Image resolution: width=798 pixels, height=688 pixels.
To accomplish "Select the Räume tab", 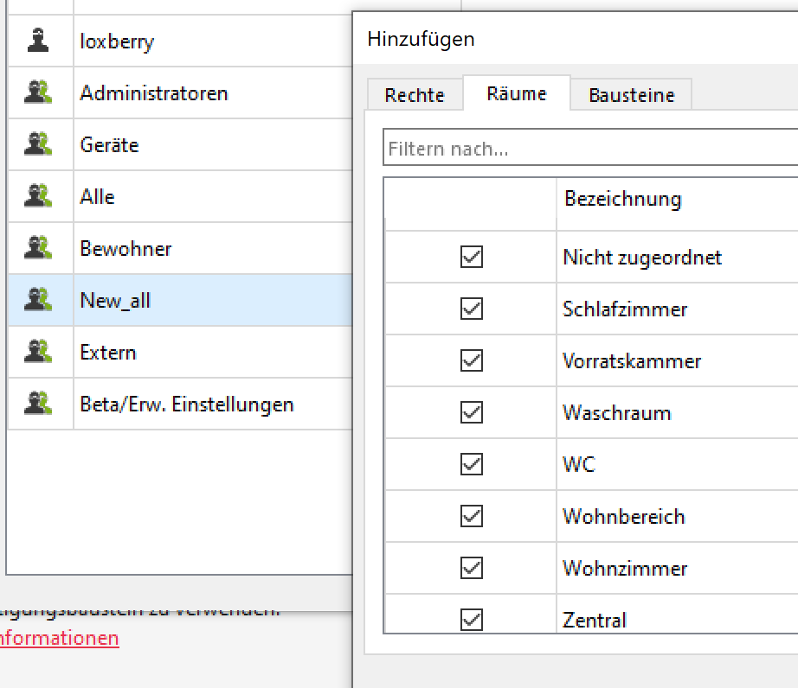I will tap(517, 93).
